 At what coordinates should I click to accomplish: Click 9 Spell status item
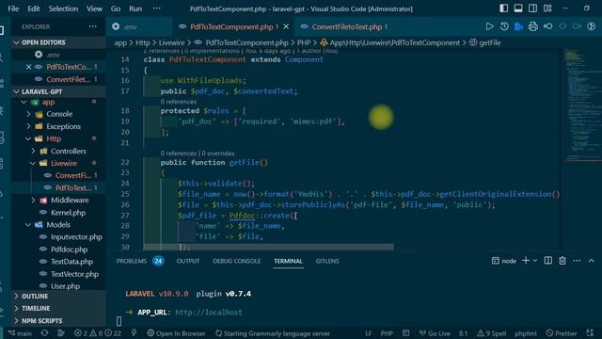491,333
